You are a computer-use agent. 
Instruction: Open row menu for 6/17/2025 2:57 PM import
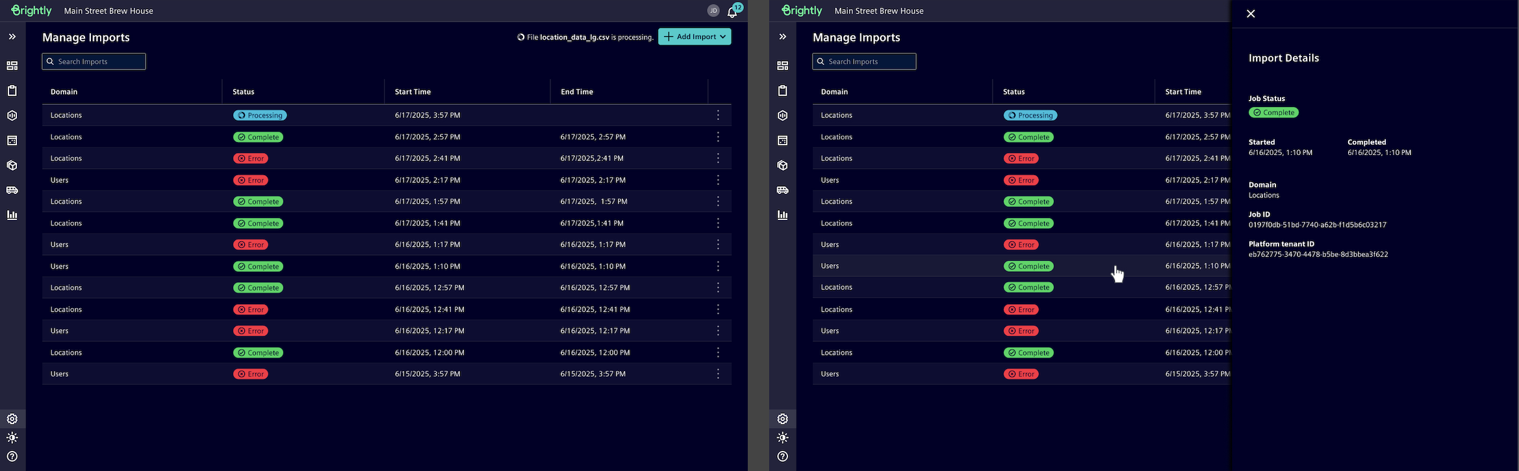click(x=718, y=137)
